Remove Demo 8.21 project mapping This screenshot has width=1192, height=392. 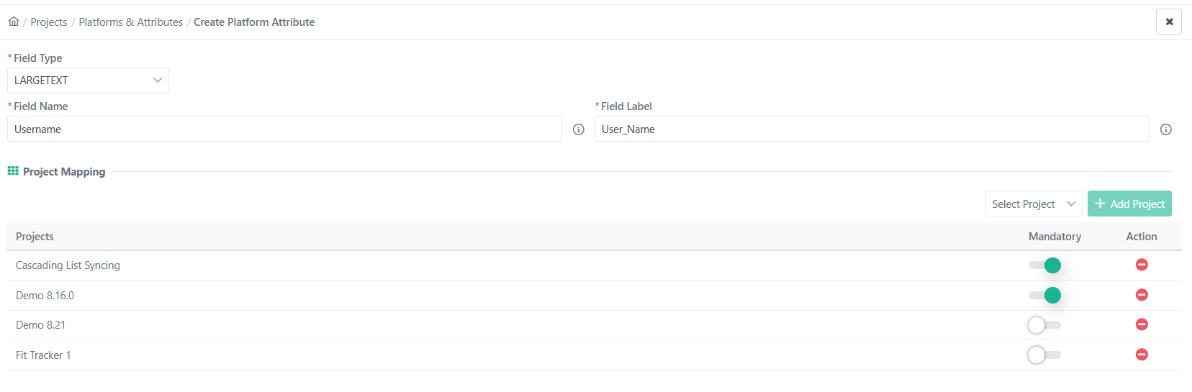point(1142,324)
